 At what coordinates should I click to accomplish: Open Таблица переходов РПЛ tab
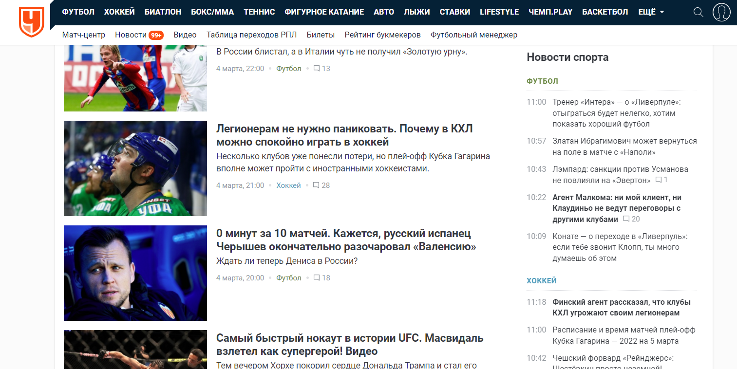click(x=251, y=35)
